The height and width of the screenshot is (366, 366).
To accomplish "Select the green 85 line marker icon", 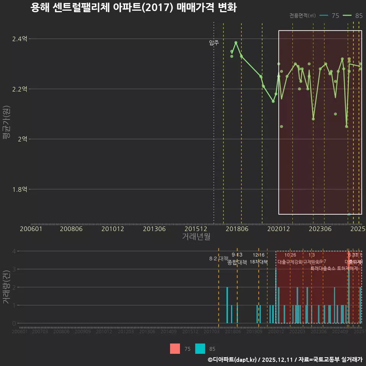I will (x=348, y=16).
